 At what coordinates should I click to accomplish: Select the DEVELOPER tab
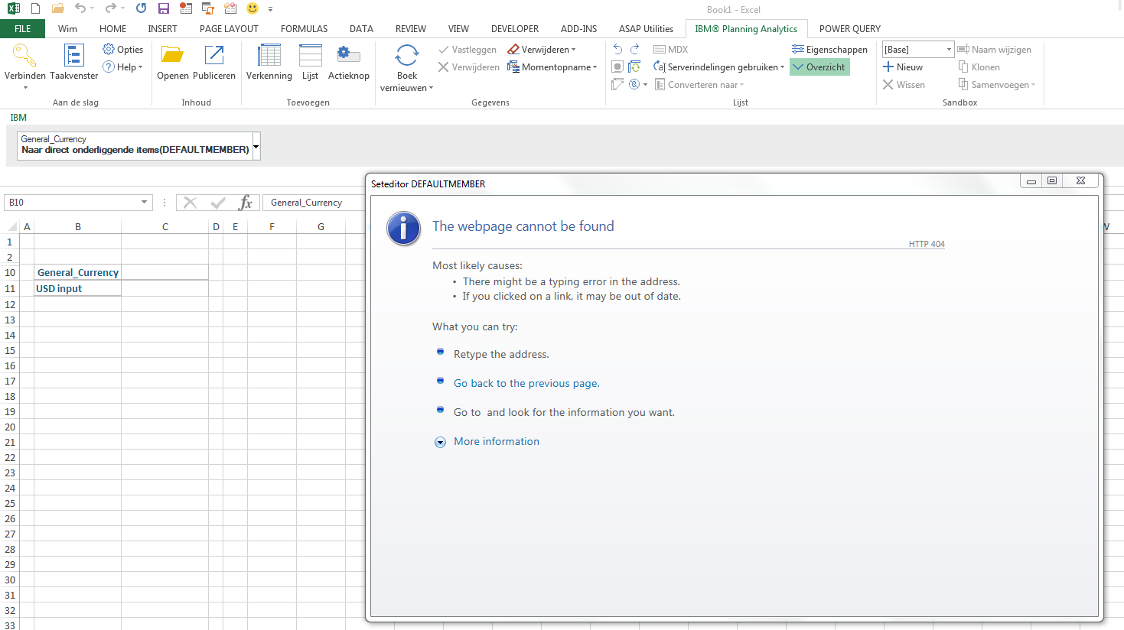tap(515, 29)
